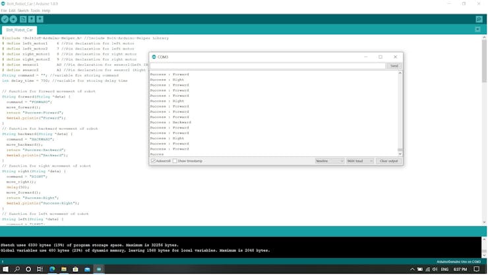The height and width of the screenshot is (275, 488).
Task: Open the Help menu
Action: point(46,11)
